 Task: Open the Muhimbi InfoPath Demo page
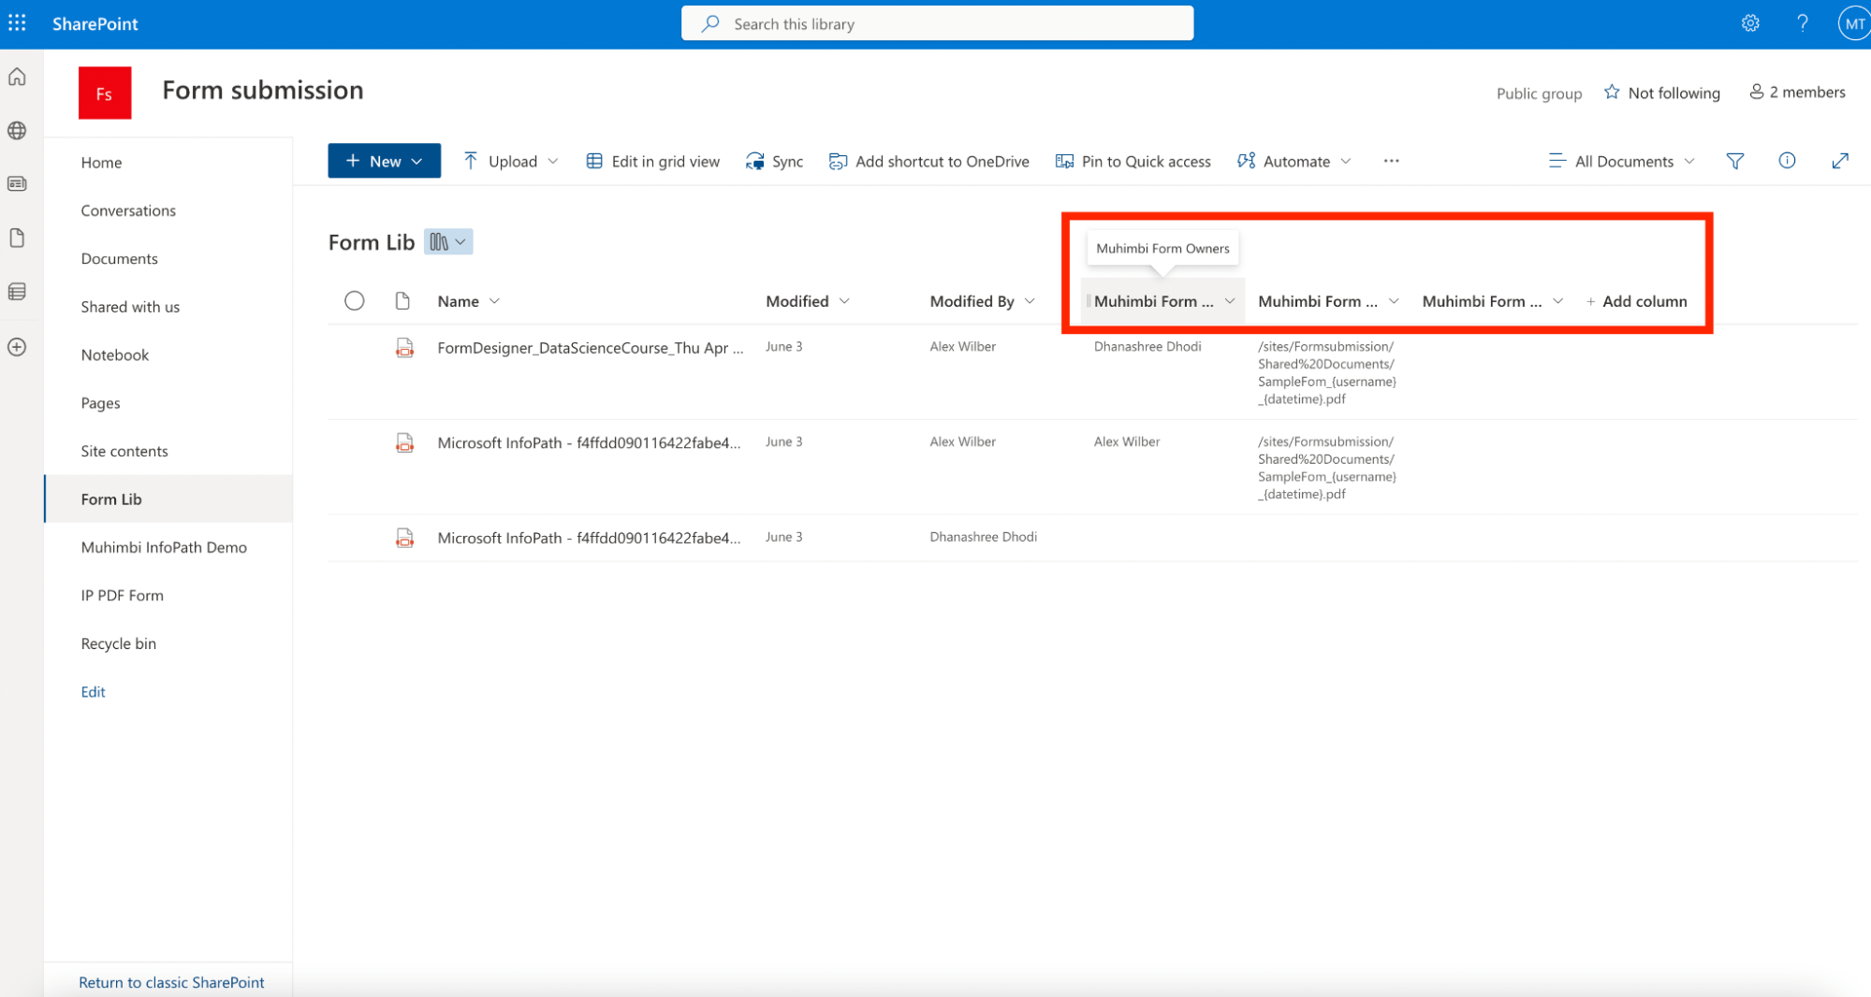163,546
